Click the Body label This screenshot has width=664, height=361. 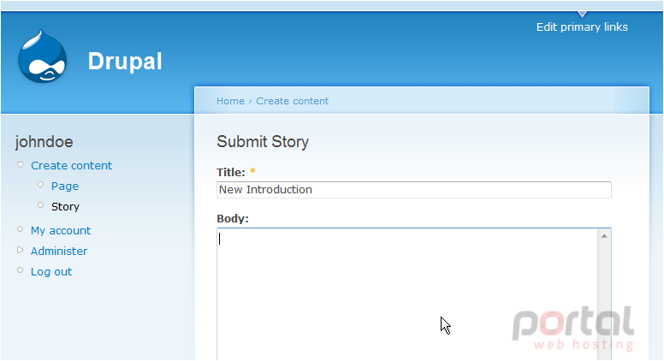(x=233, y=219)
